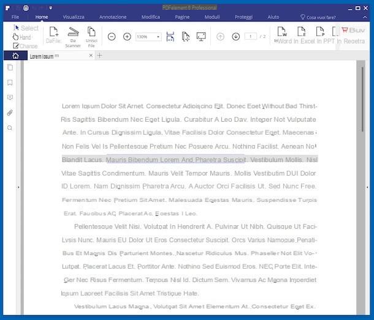Choose the Change edit tool
374x320 pixels.
[x=25, y=46]
